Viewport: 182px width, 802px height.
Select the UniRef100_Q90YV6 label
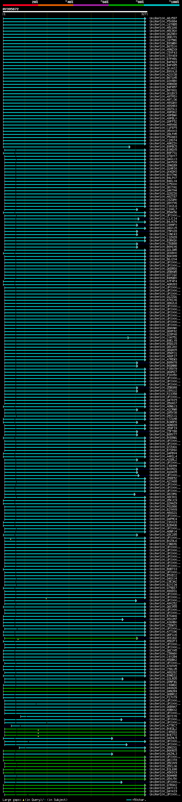click(163, 203)
